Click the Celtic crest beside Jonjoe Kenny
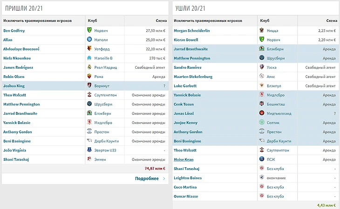 coord(262,123)
